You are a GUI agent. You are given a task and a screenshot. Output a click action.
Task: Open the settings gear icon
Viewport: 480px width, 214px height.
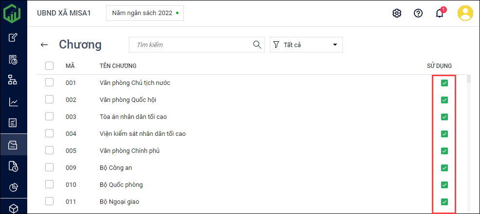[x=397, y=13]
